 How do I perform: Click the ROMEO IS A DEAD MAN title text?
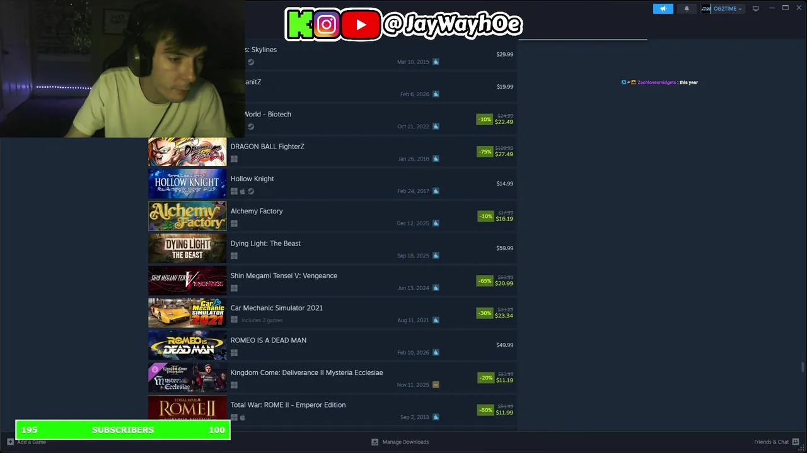click(269, 340)
